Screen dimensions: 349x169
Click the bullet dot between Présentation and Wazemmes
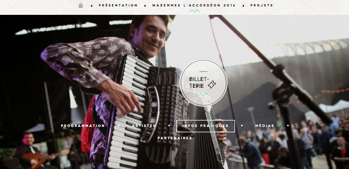(x=145, y=6)
